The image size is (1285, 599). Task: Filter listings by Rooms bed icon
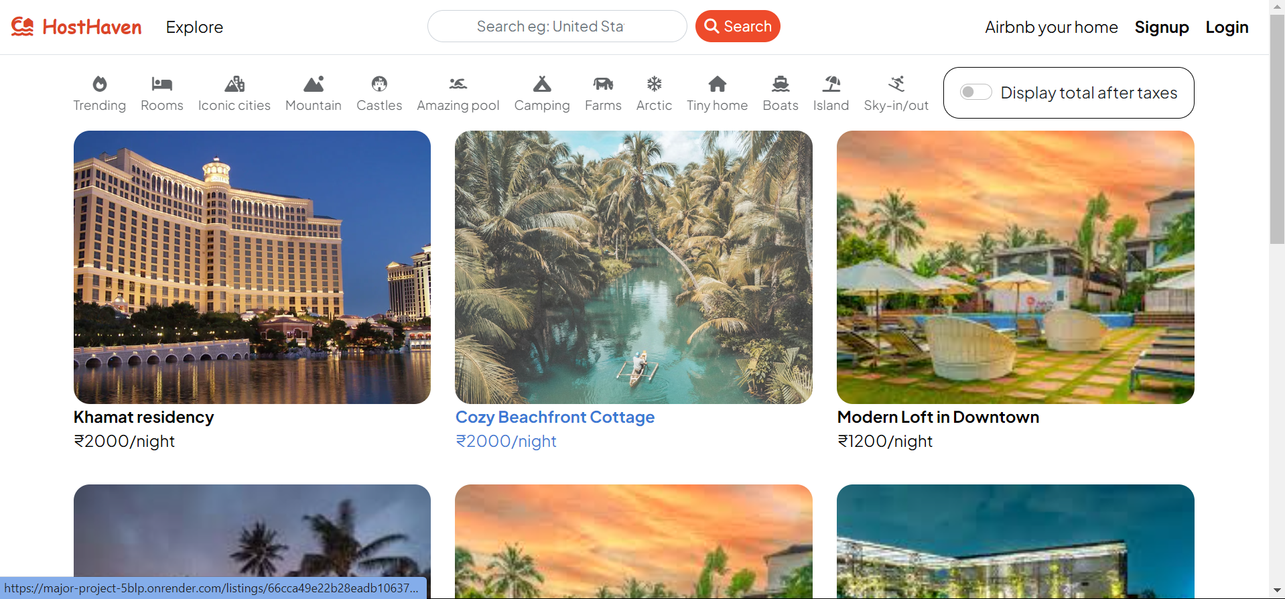pyautogui.click(x=161, y=84)
